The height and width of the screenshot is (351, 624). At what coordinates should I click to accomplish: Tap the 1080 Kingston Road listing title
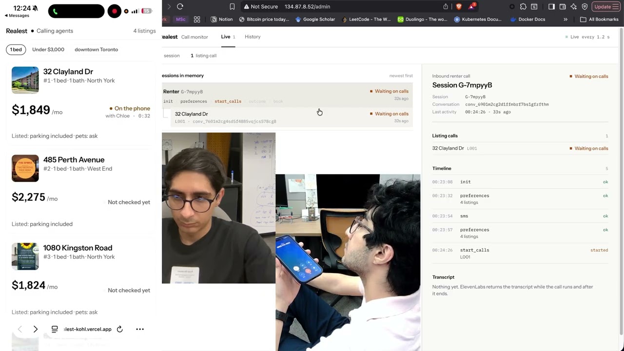point(78,248)
